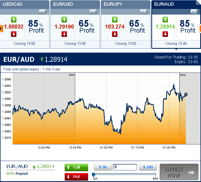Focus the dollar amount input field
Viewport: 201px width, 182px height.
tap(125, 167)
